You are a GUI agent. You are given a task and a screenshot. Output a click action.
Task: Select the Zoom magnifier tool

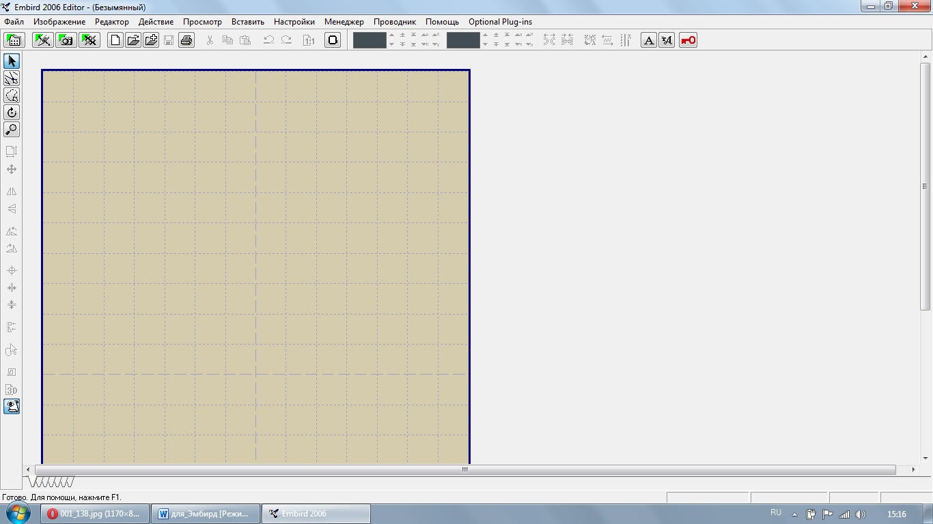(12, 130)
